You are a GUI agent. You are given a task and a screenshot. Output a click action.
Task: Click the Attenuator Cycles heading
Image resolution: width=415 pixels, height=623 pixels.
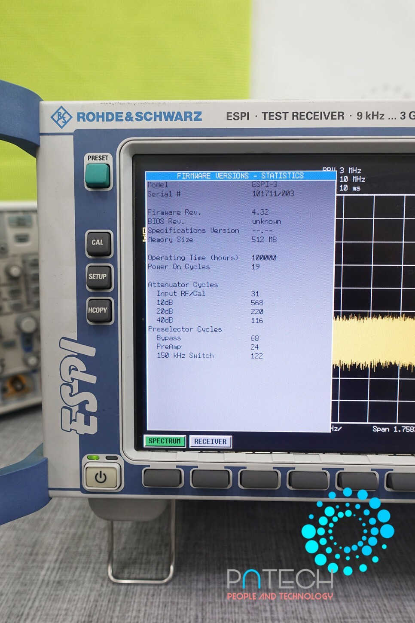point(183,285)
